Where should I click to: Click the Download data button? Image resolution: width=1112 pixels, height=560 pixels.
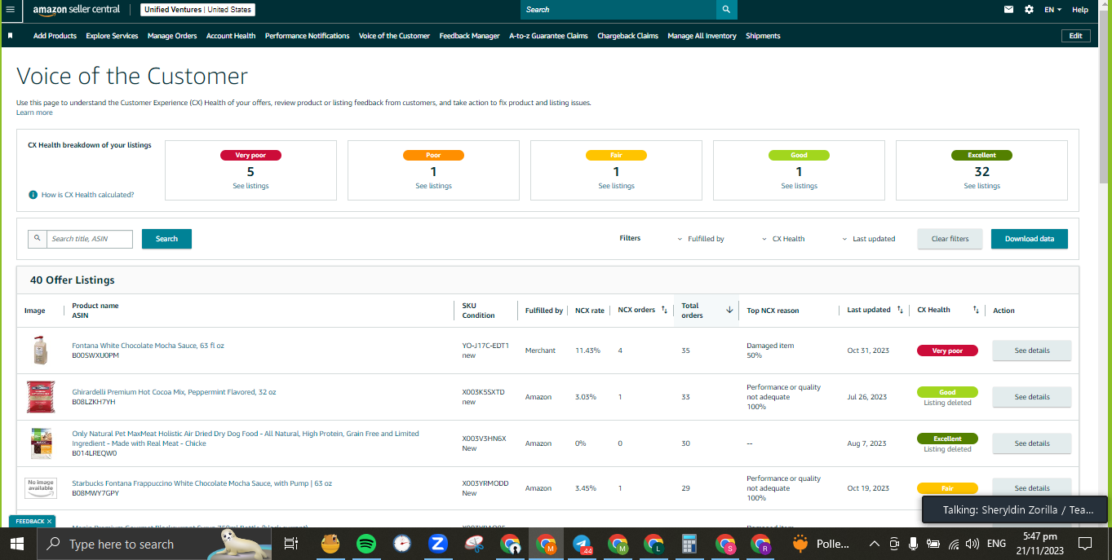1029,239
